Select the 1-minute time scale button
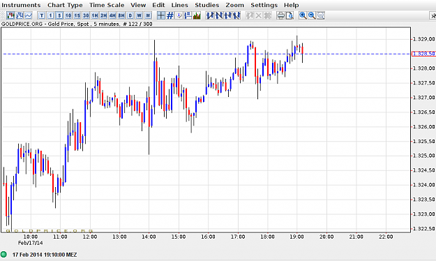The image size is (436, 261). 51,15
